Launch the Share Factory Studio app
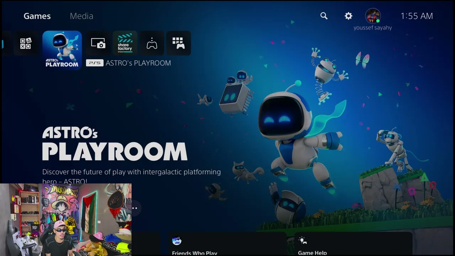 pyautogui.click(x=125, y=43)
